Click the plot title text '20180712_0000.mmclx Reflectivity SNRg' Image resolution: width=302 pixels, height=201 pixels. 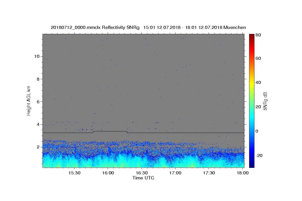[x=95, y=27]
